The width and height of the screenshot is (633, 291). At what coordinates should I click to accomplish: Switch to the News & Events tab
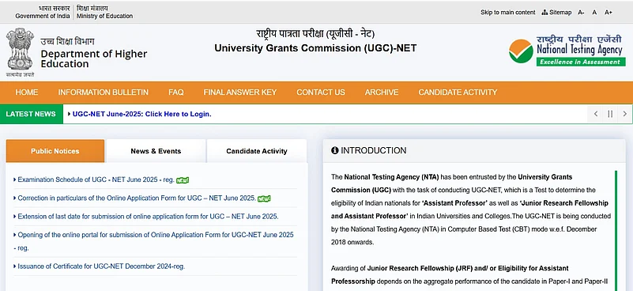(x=156, y=151)
